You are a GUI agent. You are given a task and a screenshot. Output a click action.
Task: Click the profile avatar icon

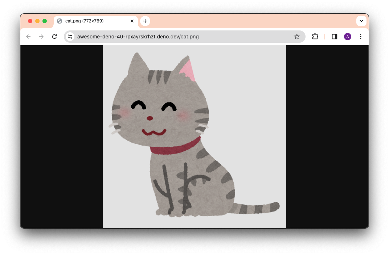tap(347, 37)
